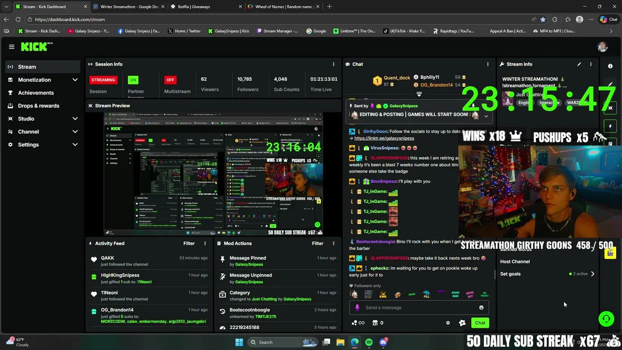Switch to the Winter Streamathon Google Doc tab
The image size is (622, 350).
click(129, 7)
